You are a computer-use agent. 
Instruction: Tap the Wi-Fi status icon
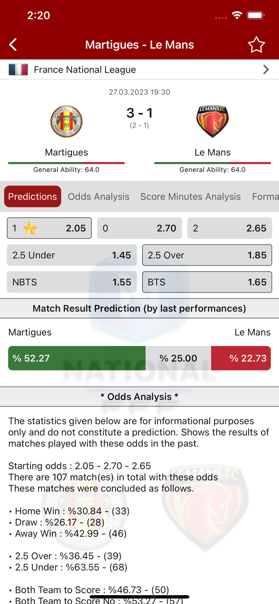pyautogui.click(x=237, y=15)
